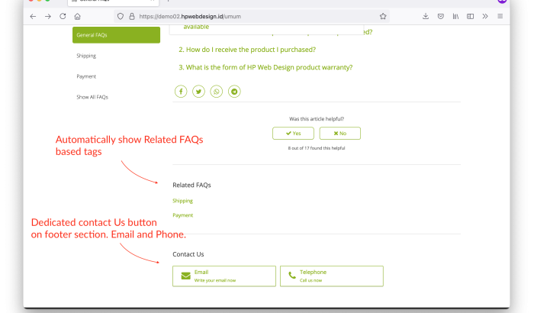The width and height of the screenshot is (534, 313).
Task: Share article on Twitter
Action: tap(198, 92)
